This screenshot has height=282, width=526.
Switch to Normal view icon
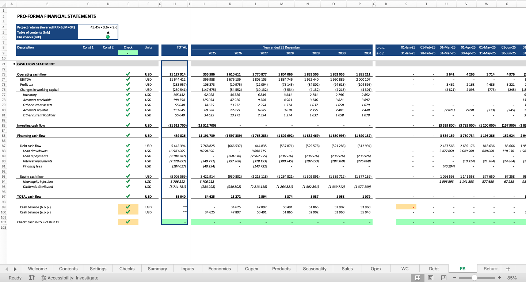[x=418, y=278]
